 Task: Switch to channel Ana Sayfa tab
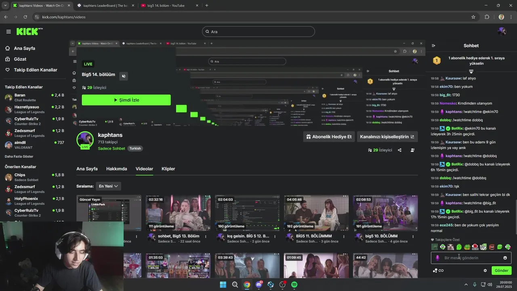(87, 169)
